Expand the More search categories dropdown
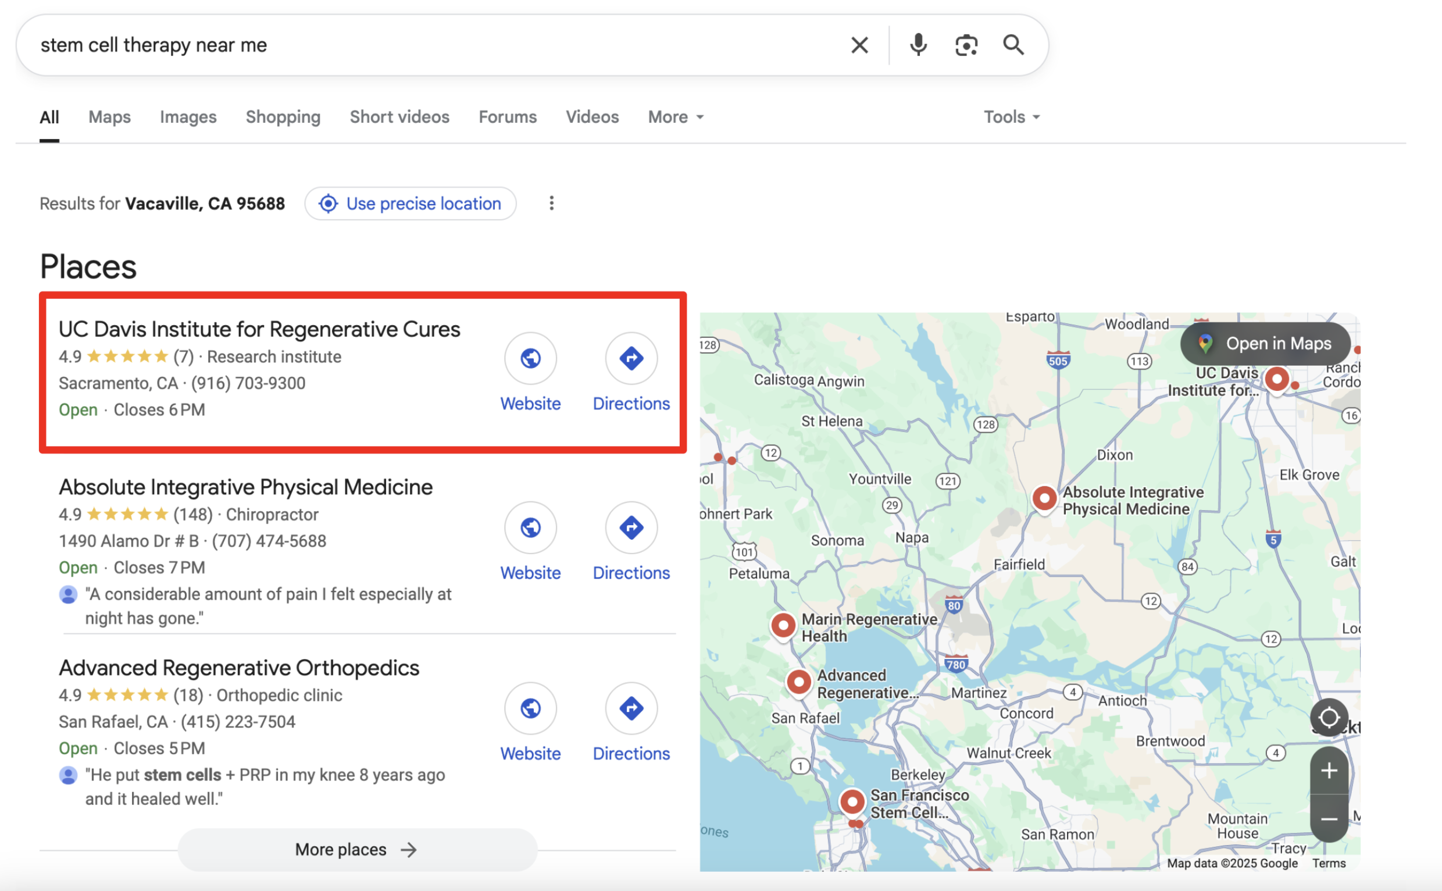The image size is (1442, 891). click(676, 117)
